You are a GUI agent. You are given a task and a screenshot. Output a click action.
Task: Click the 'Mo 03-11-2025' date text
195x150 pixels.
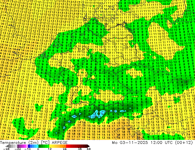[130, 143]
